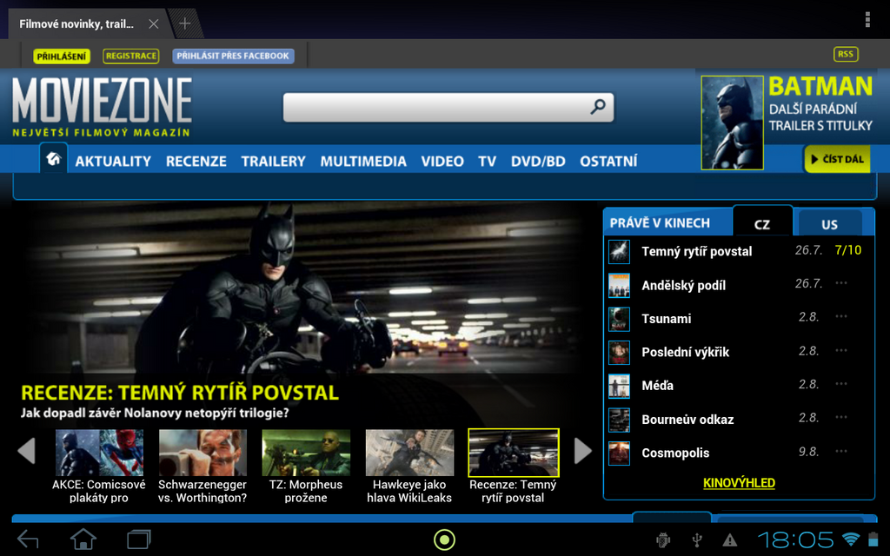
Task: Open the RECENZE menu item
Action: (x=196, y=161)
